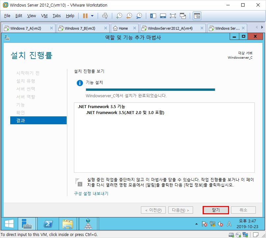Open the View menu

32,16
